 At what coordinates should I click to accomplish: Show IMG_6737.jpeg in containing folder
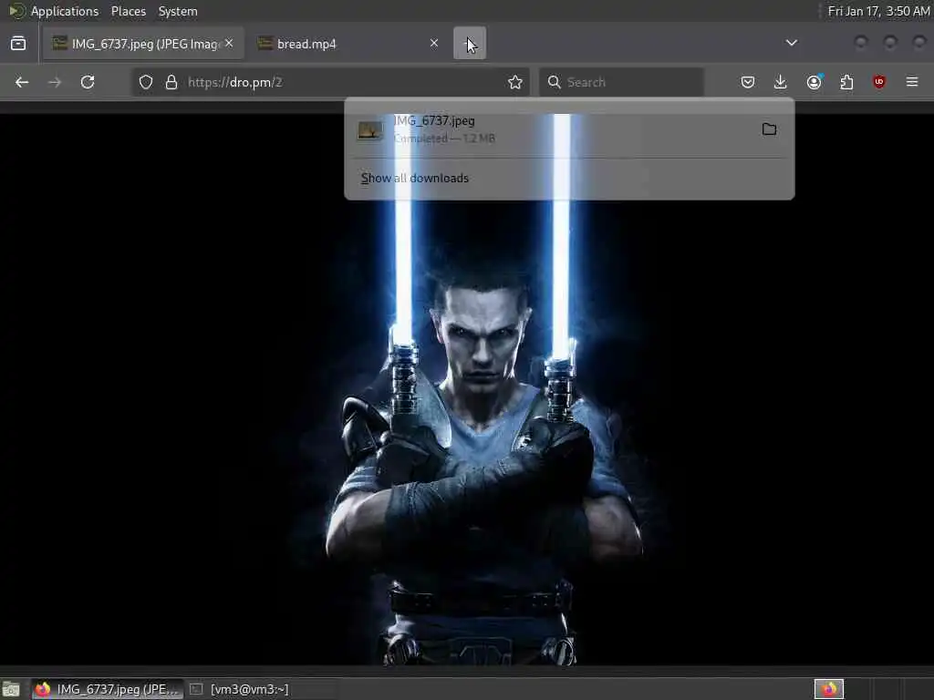[x=769, y=129]
